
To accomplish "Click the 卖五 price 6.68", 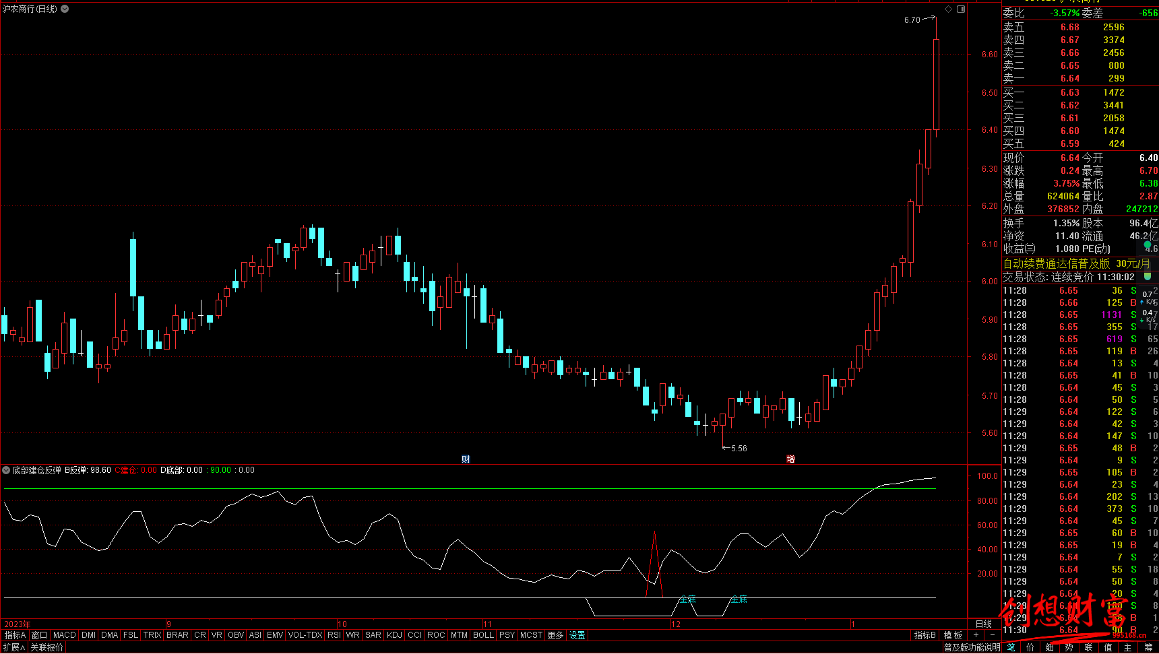I will click(x=1070, y=28).
